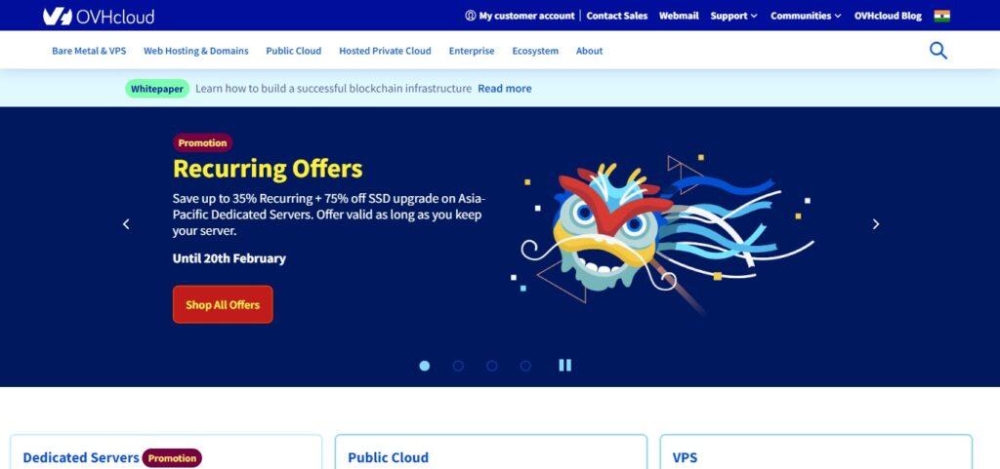The height and width of the screenshot is (469, 1000).
Task: Open the search magnifier icon
Action: point(938,51)
